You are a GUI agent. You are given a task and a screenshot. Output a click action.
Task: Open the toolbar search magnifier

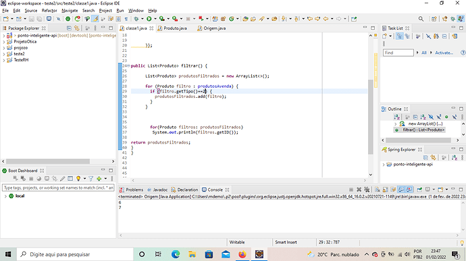point(421,19)
